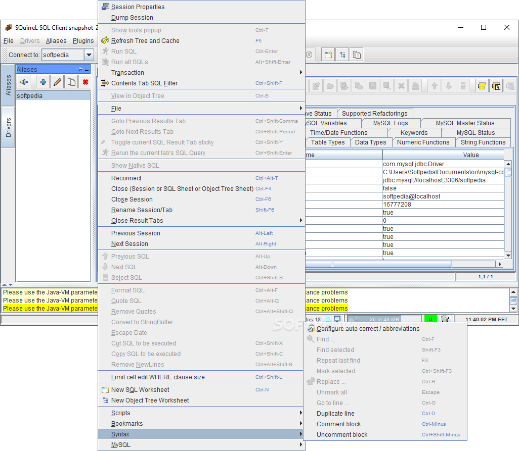Click the red X delete alias icon
The image size is (519, 451).
point(85,82)
